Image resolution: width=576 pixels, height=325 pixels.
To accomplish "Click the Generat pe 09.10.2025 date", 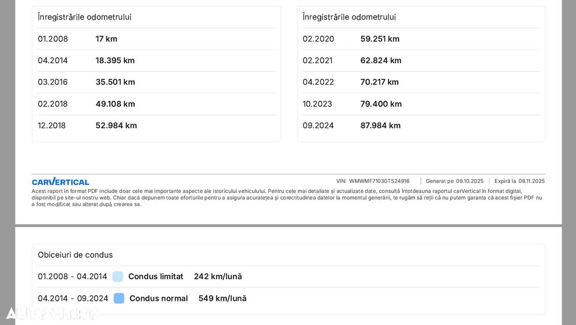I will (x=469, y=181).
